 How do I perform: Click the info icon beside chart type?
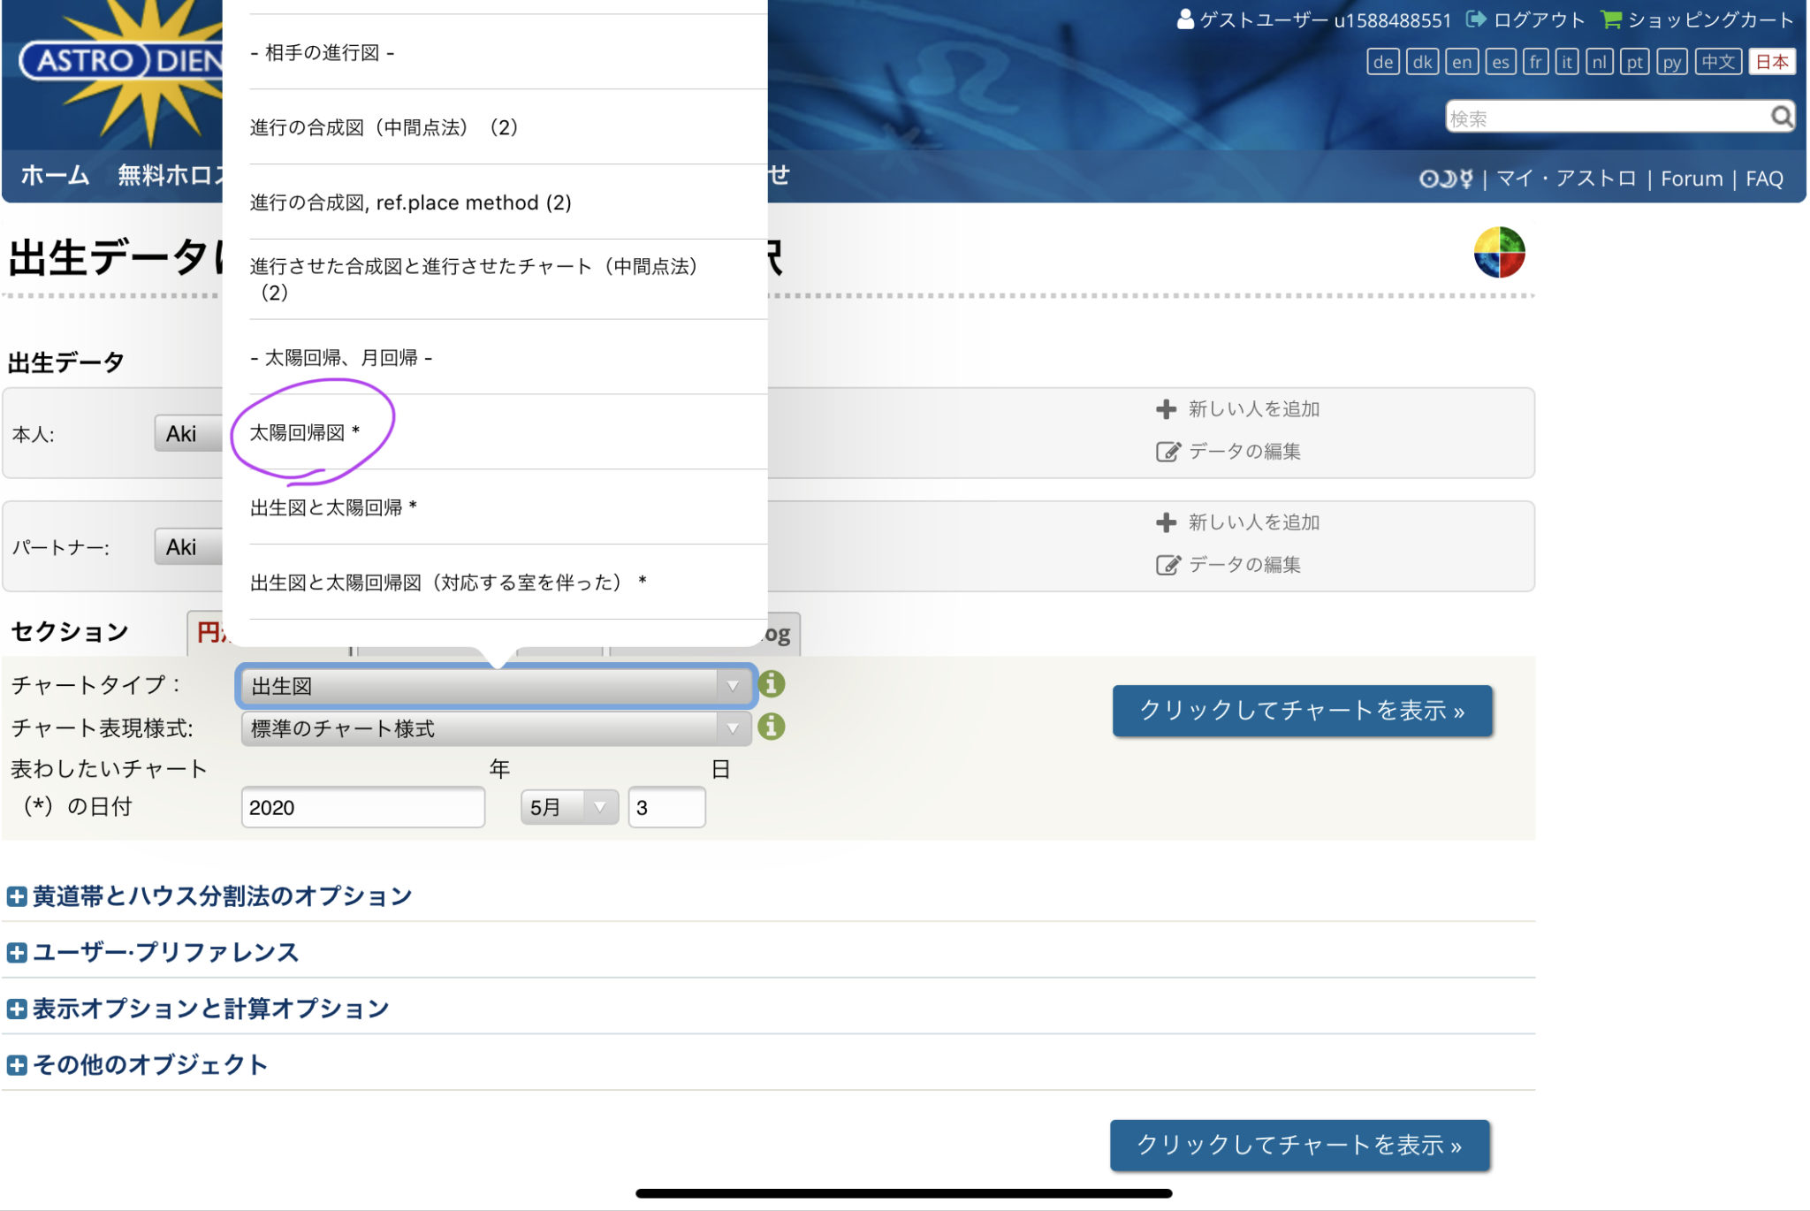(772, 684)
